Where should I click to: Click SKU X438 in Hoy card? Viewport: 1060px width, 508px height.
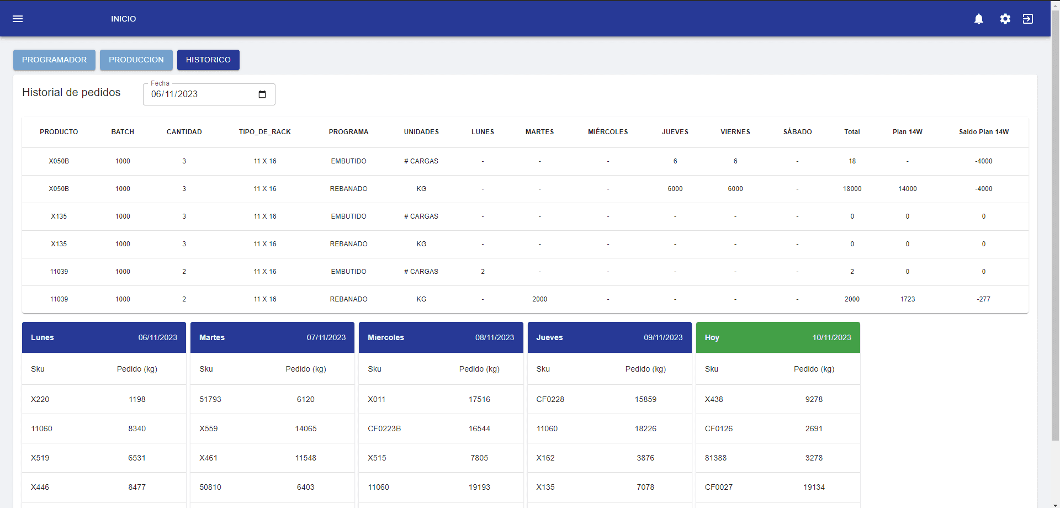[713, 399]
